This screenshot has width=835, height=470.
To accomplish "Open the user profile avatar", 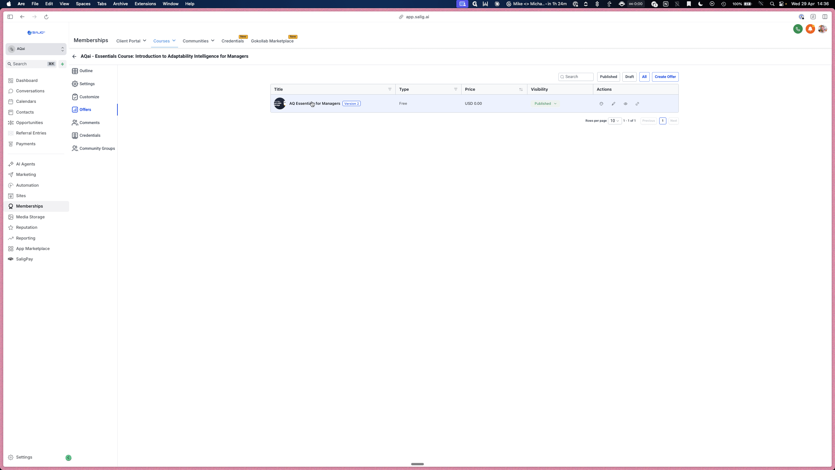I will point(822,29).
